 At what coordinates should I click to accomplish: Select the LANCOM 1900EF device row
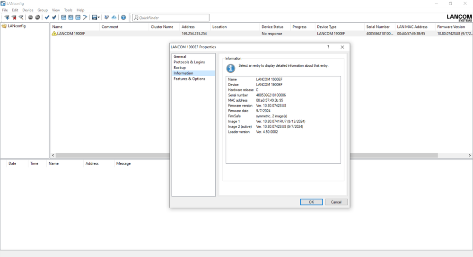pyautogui.click(x=261, y=34)
